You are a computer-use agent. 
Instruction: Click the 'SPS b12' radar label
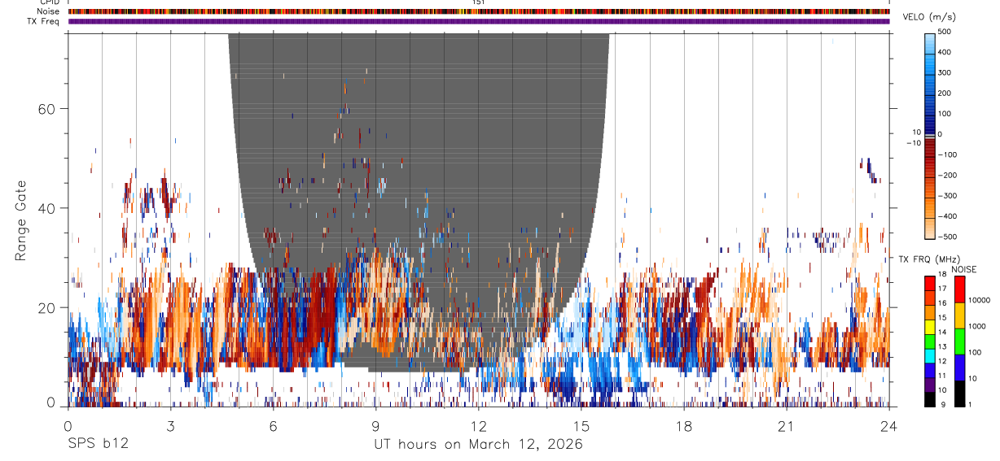(x=98, y=444)
